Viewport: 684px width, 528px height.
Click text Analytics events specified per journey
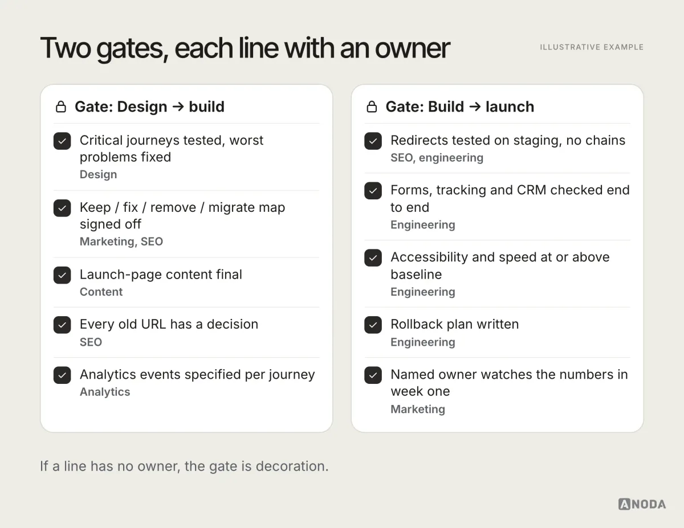197,375
